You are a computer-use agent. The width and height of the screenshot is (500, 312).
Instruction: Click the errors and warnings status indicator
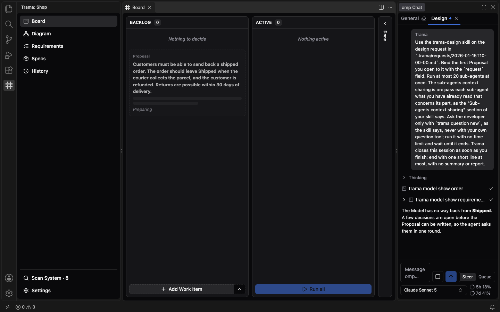[x=25, y=307]
